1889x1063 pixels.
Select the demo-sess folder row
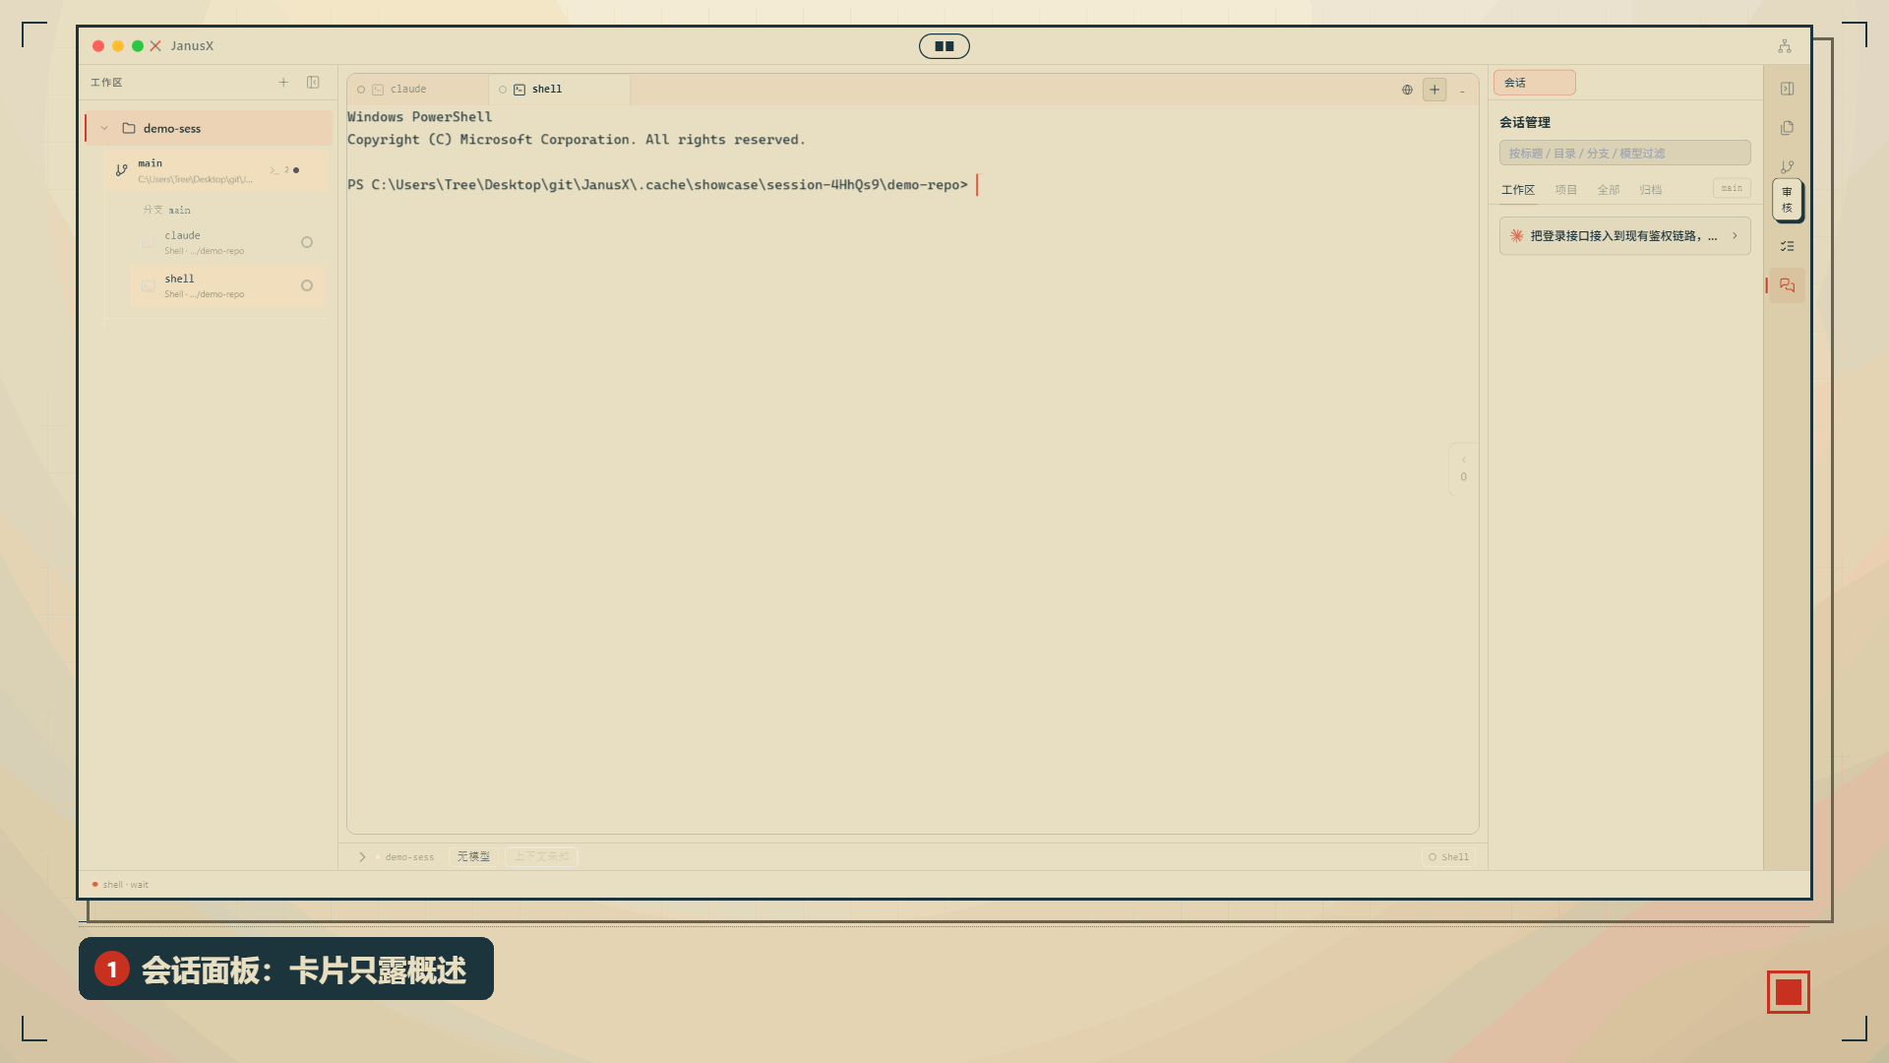pyautogui.click(x=209, y=128)
